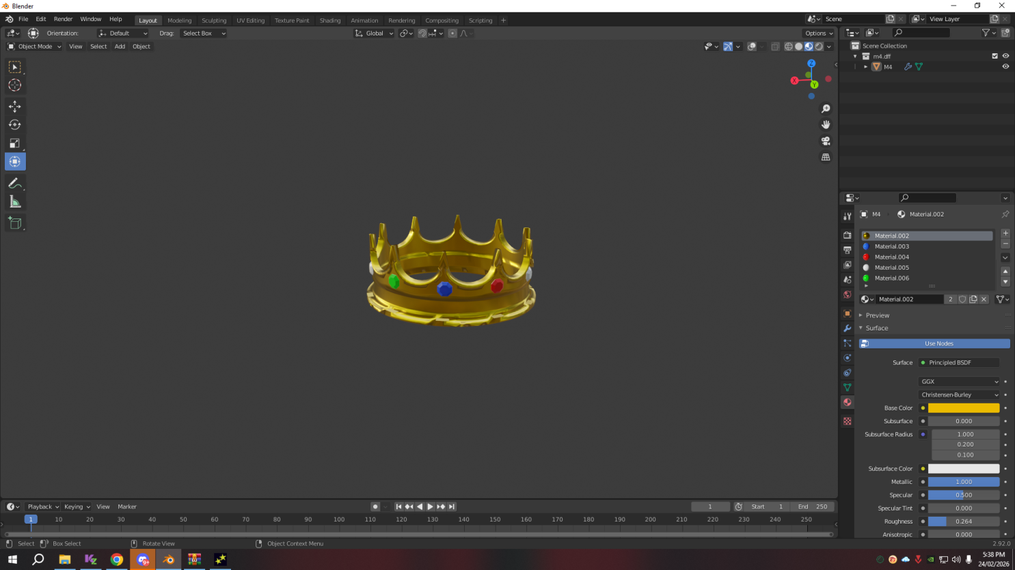Open the GGX distribution dropdown
This screenshot has width=1015, height=570.
coord(959,382)
